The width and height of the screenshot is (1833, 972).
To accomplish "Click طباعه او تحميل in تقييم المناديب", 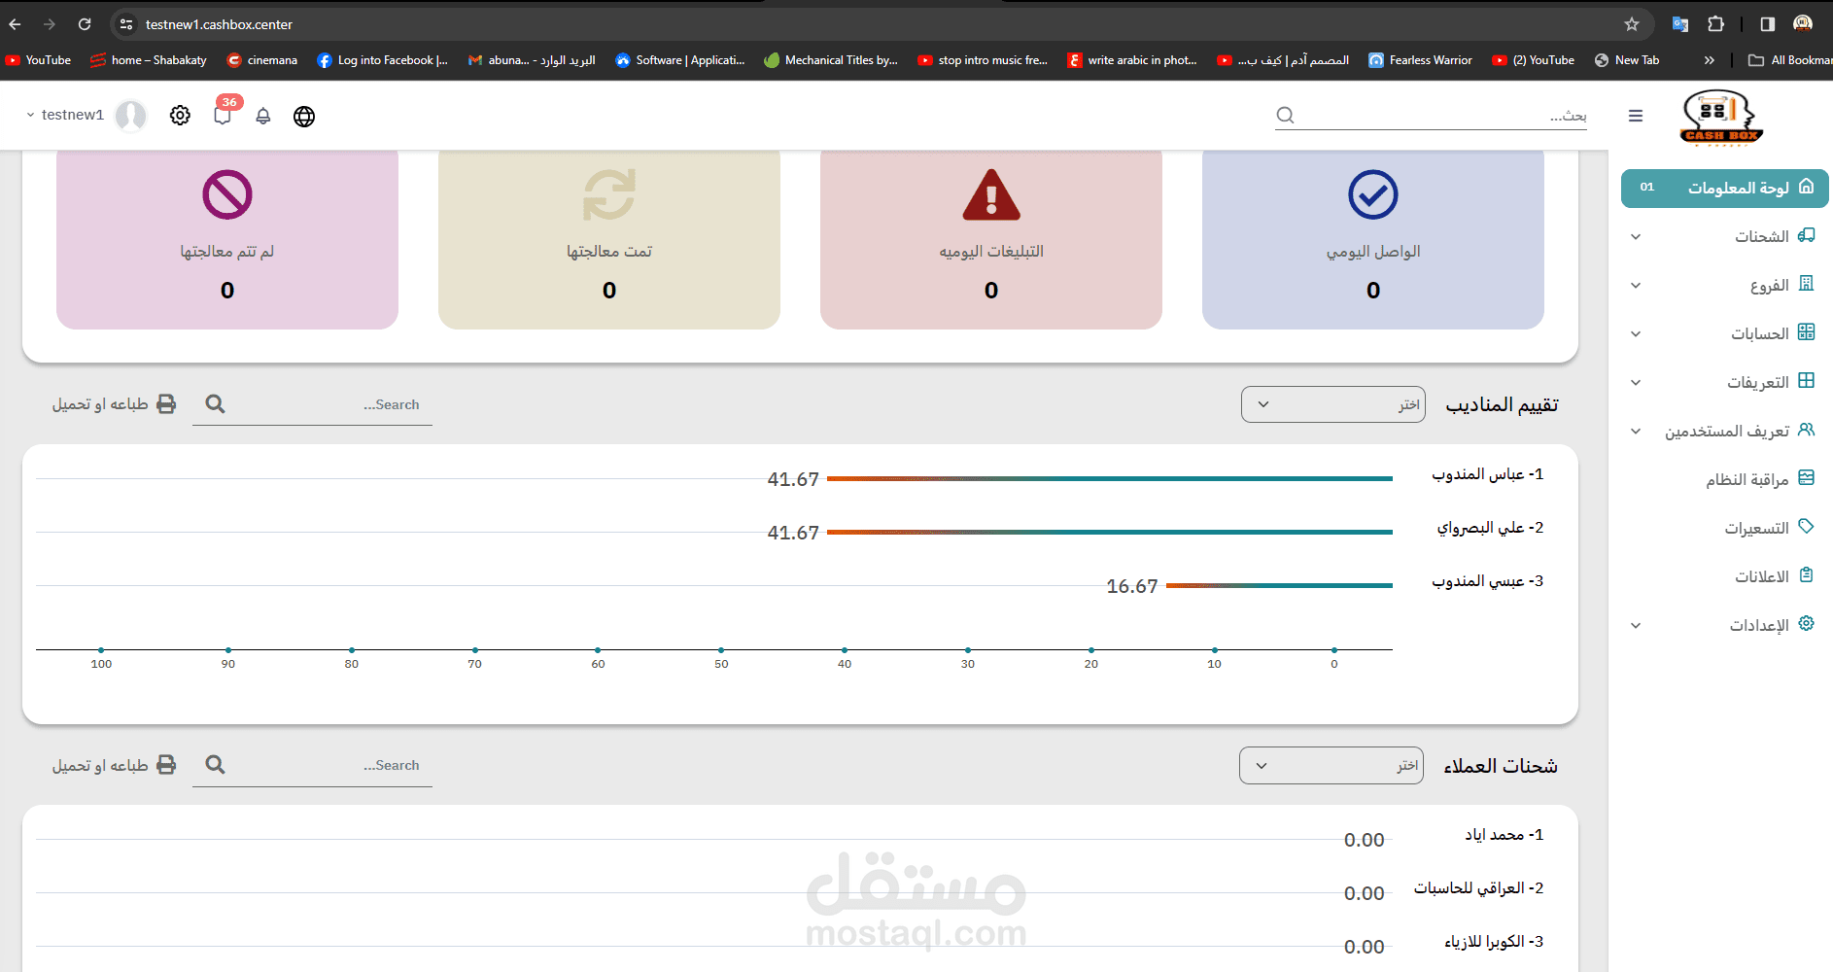I will [x=114, y=404].
